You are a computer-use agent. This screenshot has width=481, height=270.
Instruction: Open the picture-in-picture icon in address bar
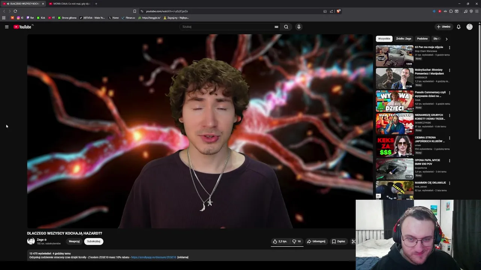(325, 11)
